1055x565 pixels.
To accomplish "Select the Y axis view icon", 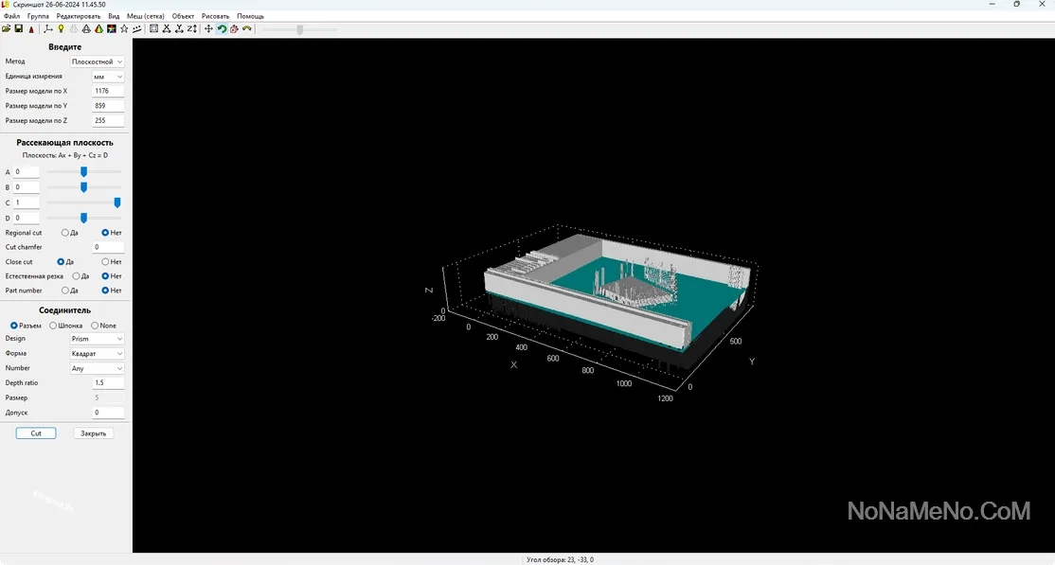I will pyautogui.click(x=179, y=29).
